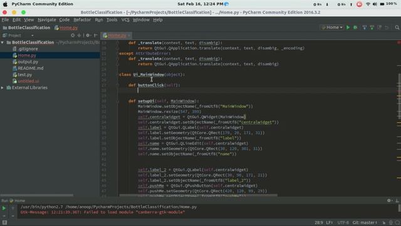The image size is (401, 226).
Task: Open Project panel gear settings
Action: [x=88, y=35]
